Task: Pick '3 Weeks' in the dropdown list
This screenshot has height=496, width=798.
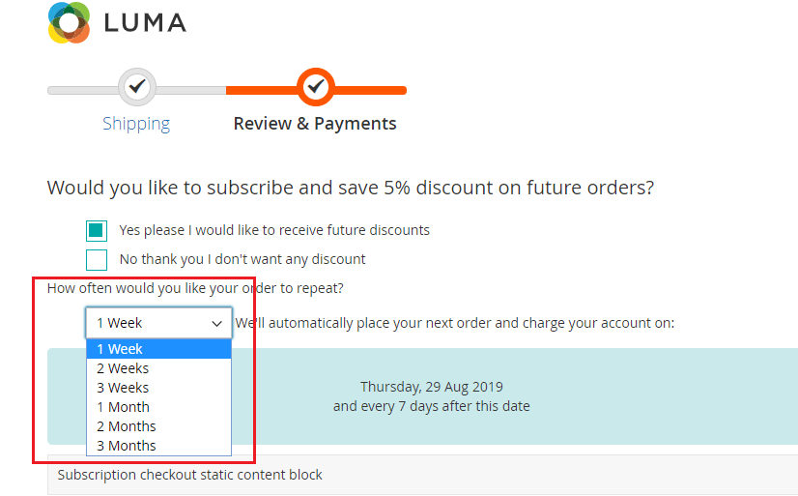Action: click(158, 388)
